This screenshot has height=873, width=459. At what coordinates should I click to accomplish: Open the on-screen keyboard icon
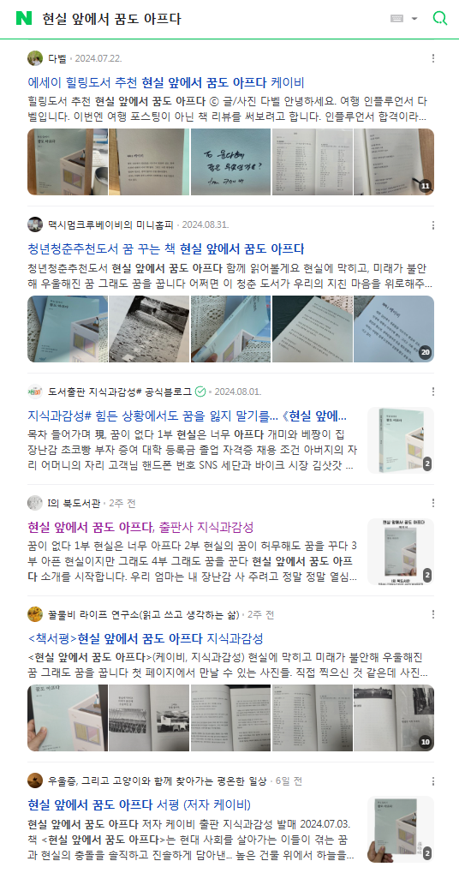(396, 18)
